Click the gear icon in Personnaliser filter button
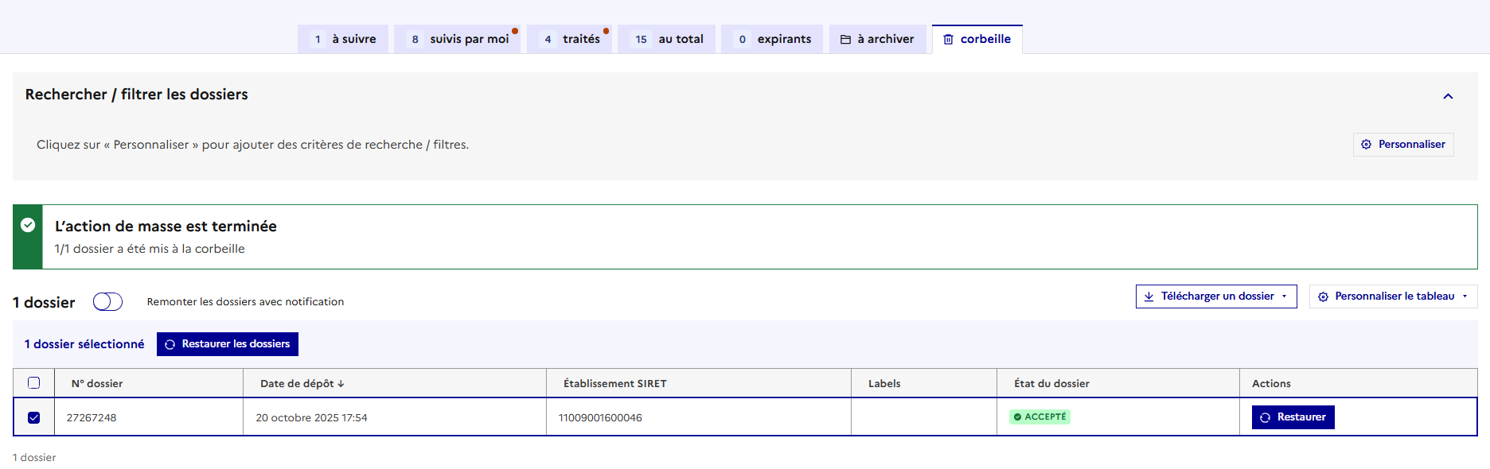 (1366, 145)
